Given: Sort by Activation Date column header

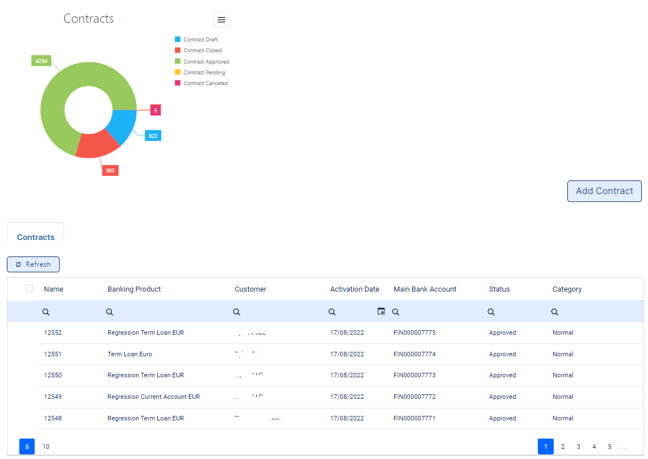Looking at the screenshot, I should pyautogui.click(x=354, y=289).
